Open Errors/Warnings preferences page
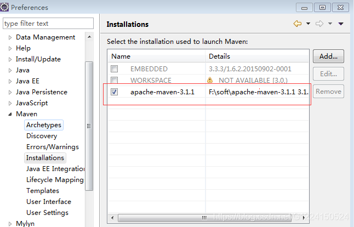 tap(53, 147)
